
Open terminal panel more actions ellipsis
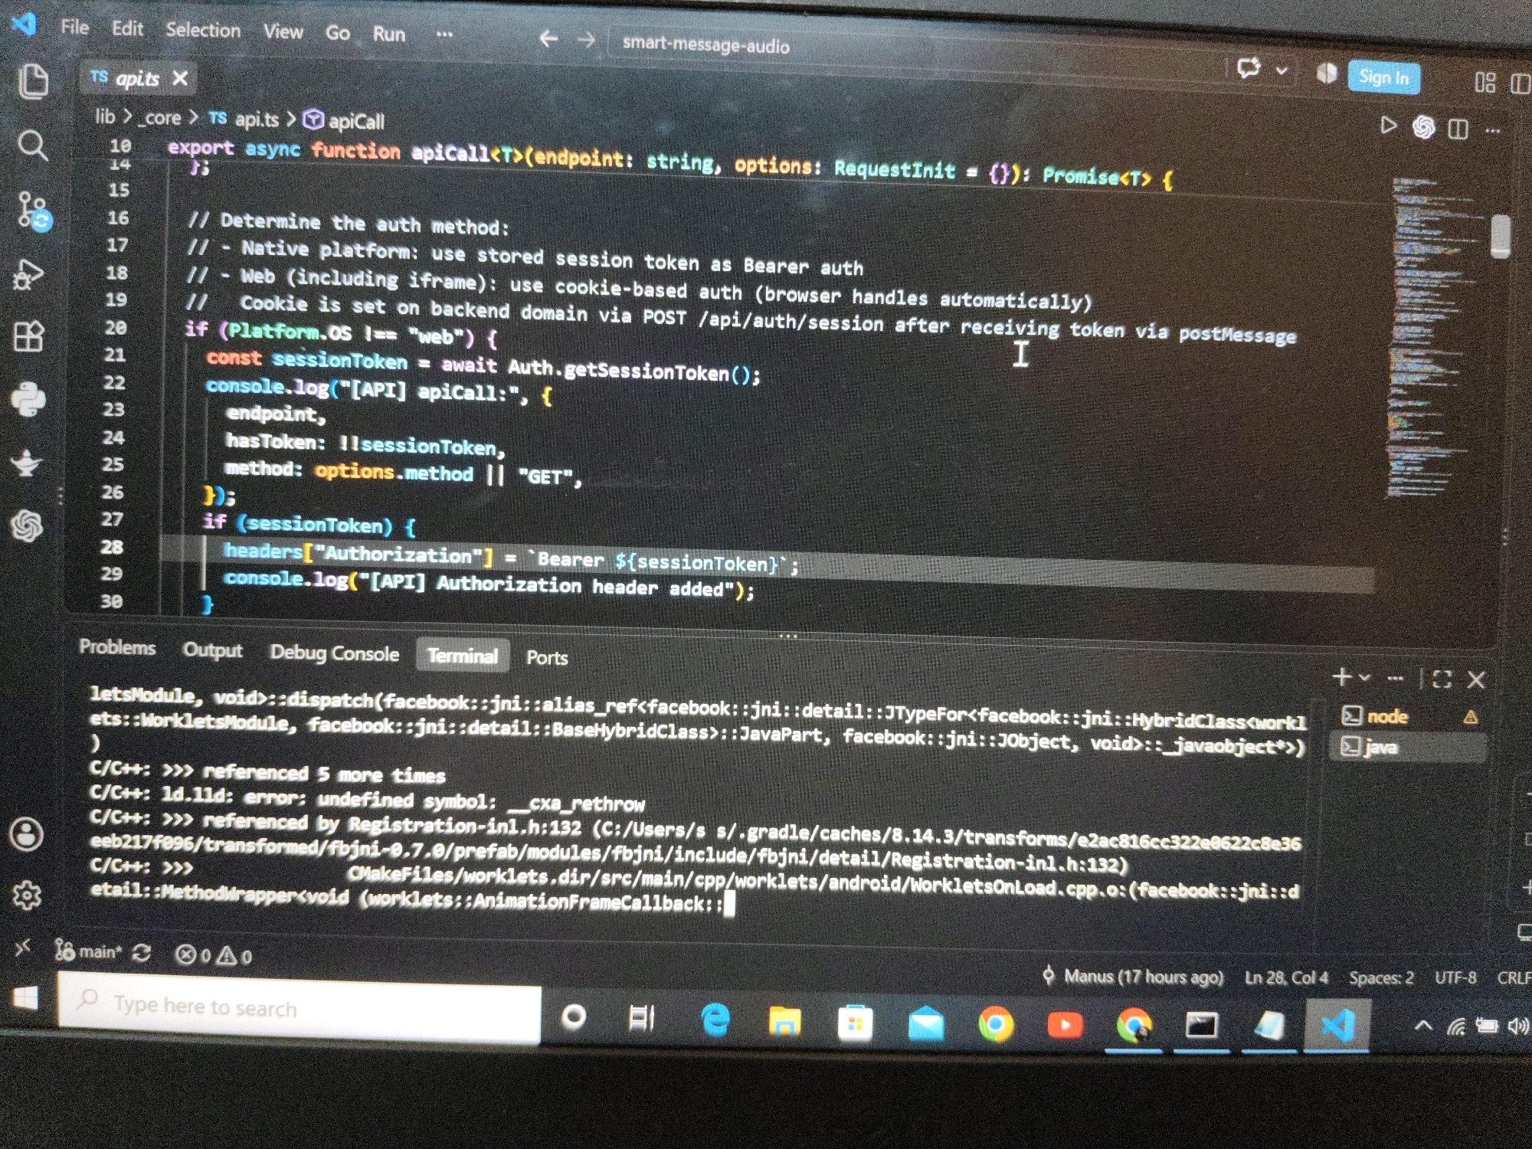[x=1395, y=678]
